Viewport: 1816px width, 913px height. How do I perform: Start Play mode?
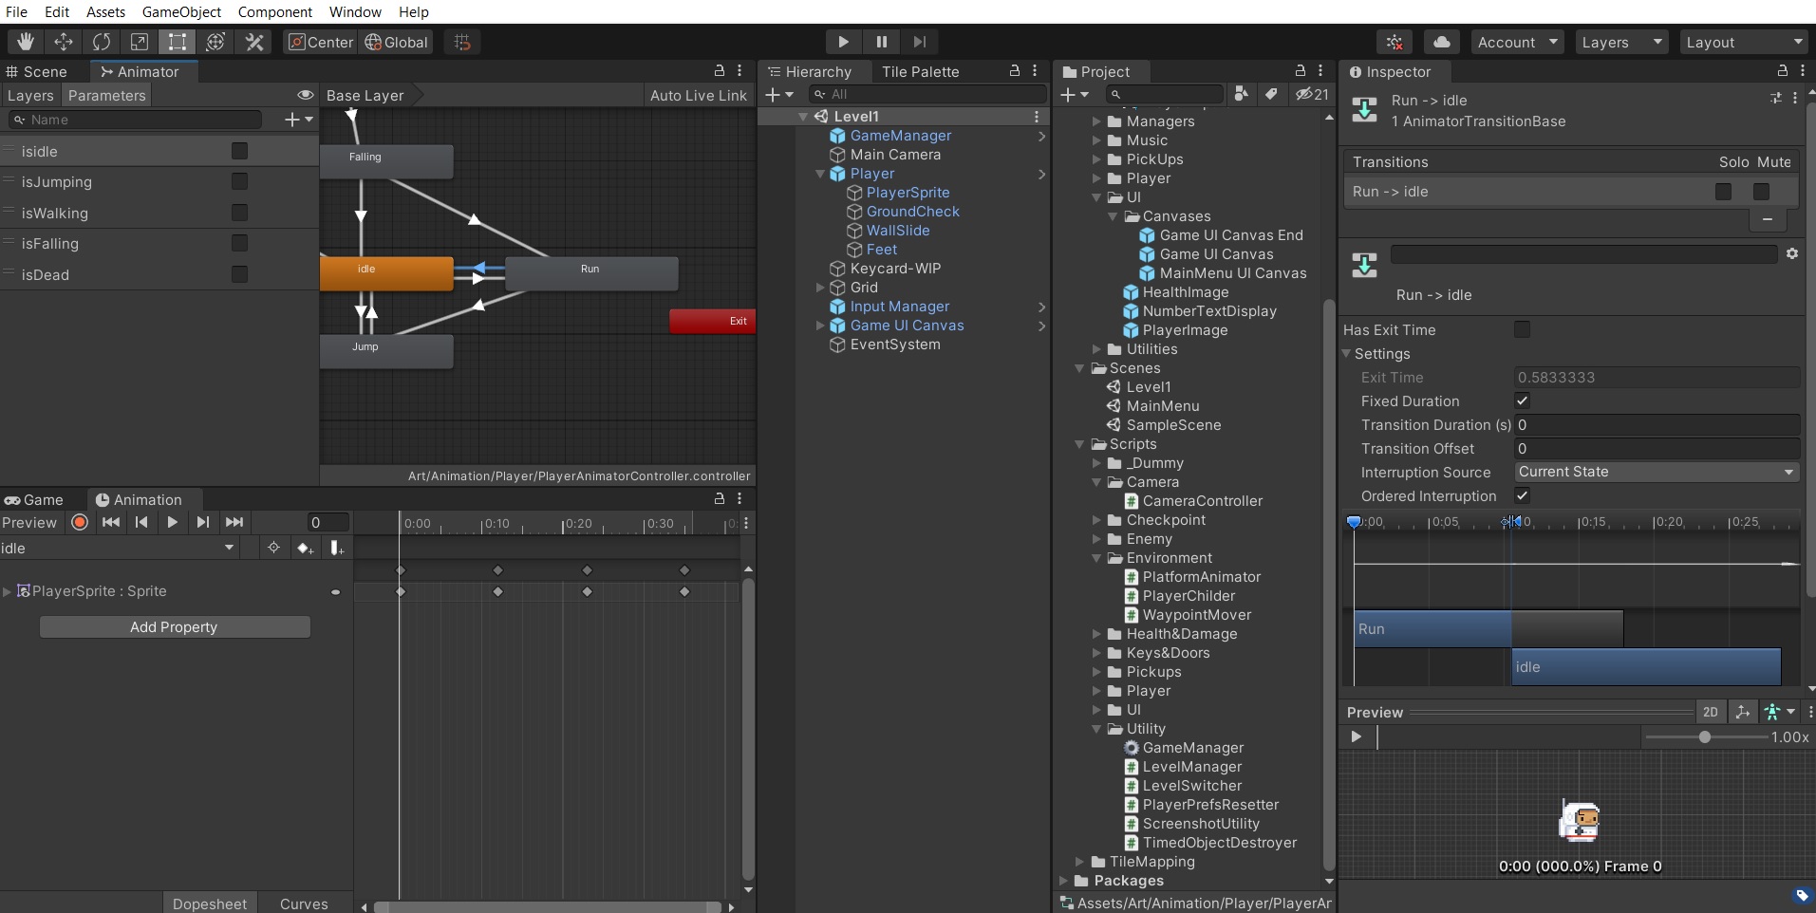tap(843, 42)
